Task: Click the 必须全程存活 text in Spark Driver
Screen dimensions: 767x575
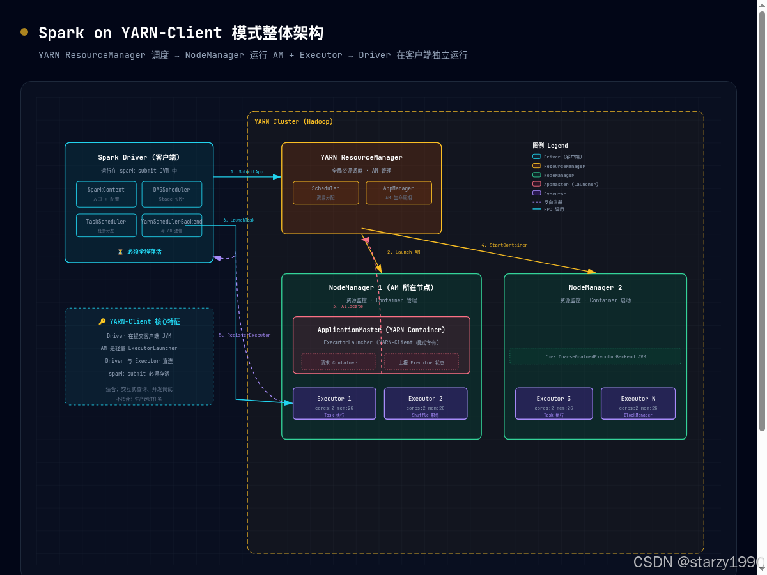Action: click(x=144, y=252)
